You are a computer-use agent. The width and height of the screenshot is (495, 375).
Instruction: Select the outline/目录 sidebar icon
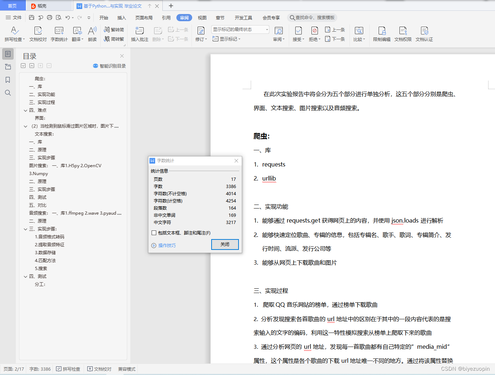coord(8,54)
